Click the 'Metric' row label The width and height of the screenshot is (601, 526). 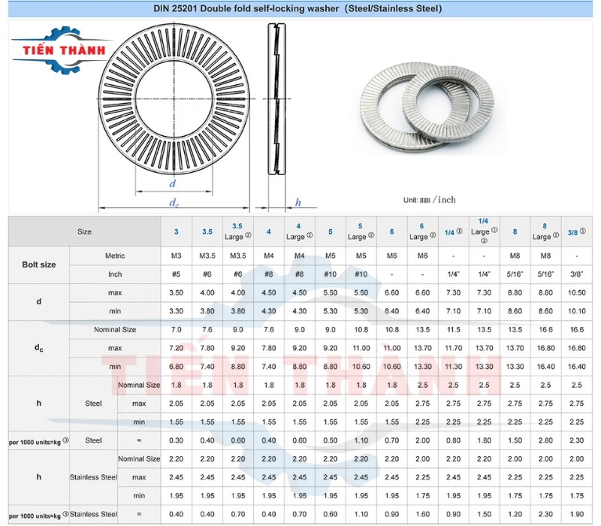[x=115, y=255]
